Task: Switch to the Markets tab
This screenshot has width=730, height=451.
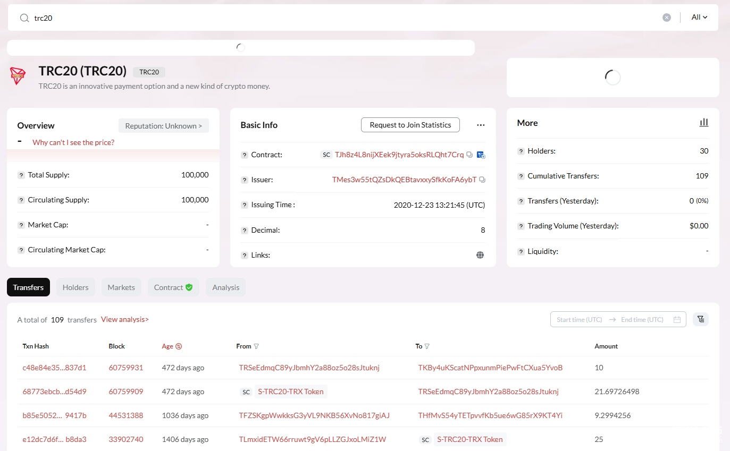Action: pos(121,287)
